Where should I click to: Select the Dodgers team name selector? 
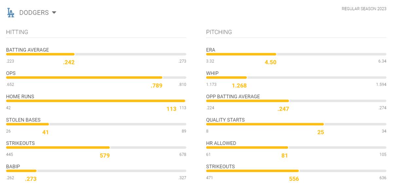[34, 13]
